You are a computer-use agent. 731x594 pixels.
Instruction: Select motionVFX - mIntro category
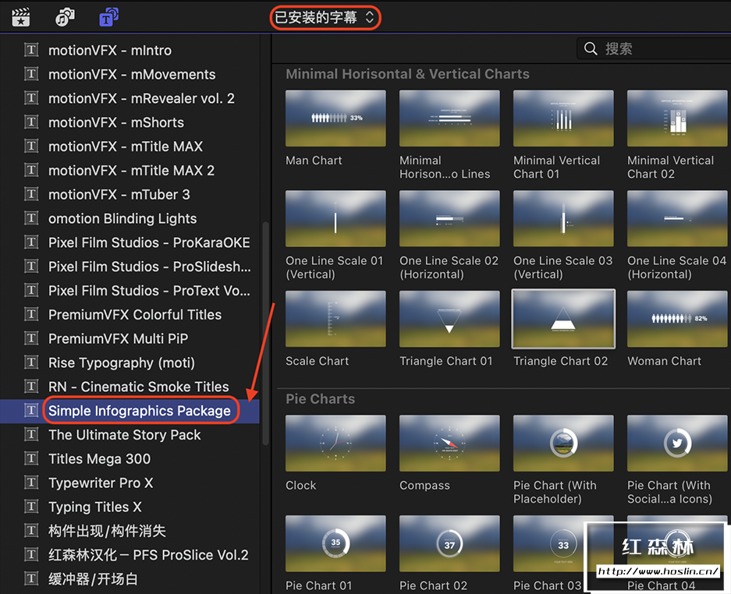130,51
